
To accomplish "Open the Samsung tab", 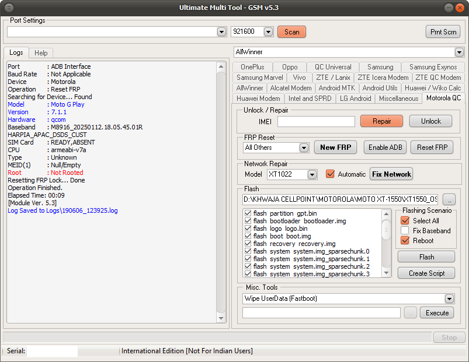I will (380, 67).
